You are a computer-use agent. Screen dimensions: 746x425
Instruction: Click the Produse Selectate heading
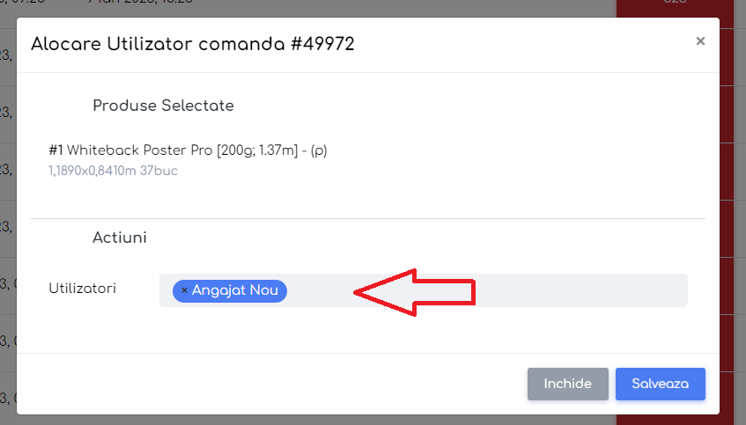(x=163, y=106)
